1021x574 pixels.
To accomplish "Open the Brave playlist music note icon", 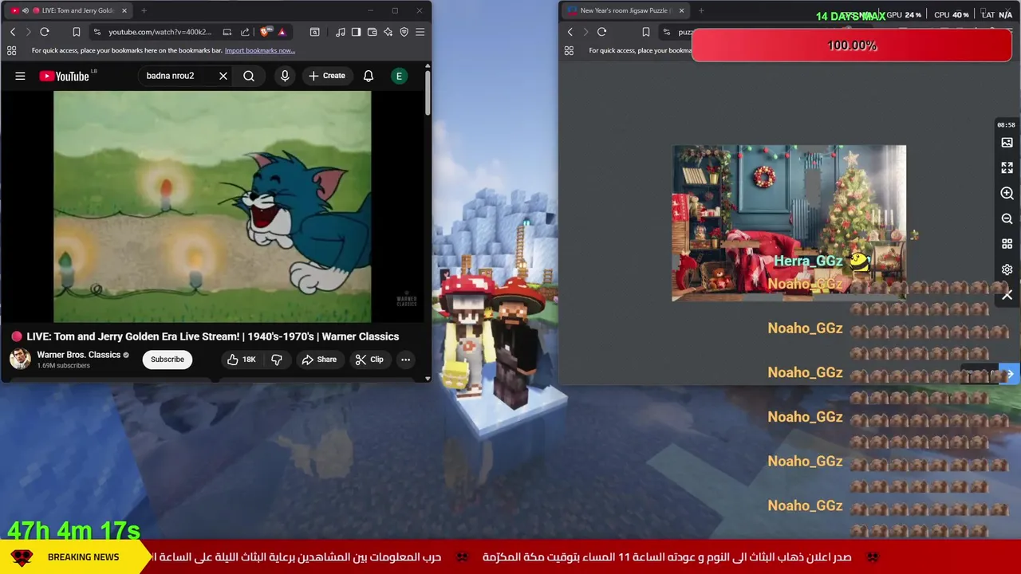I will click(x=341, y=32).
